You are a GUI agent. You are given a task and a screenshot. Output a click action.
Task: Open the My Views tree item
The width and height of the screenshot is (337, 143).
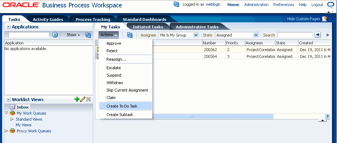pyautogui.click(x=23, y=125)
